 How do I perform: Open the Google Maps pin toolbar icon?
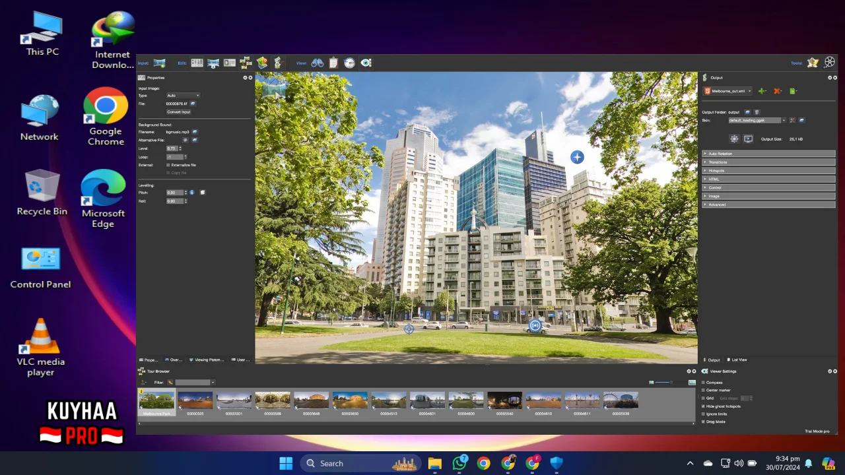[262, 63]
